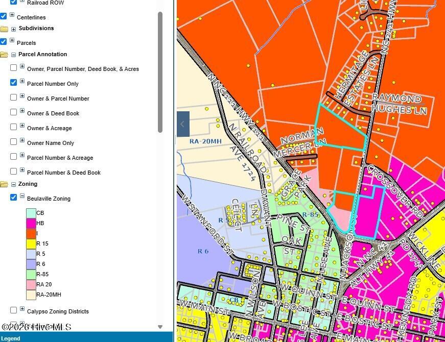Click the CB zoning color swatch
This screenshot has width=445, height=342.
click(x=31, y=213)
